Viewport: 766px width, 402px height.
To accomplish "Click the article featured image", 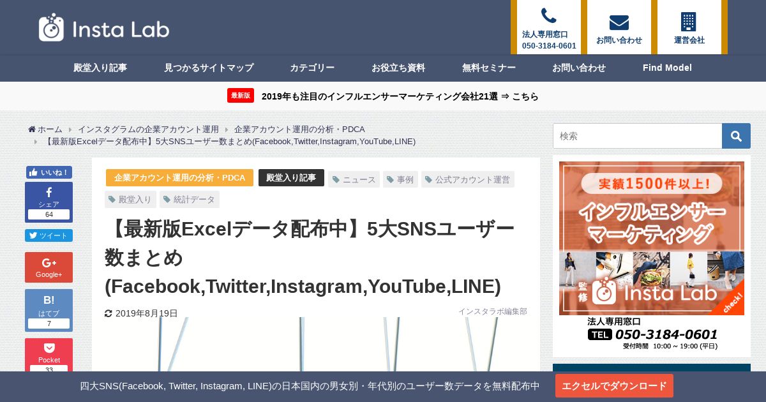I will point(316,344).
